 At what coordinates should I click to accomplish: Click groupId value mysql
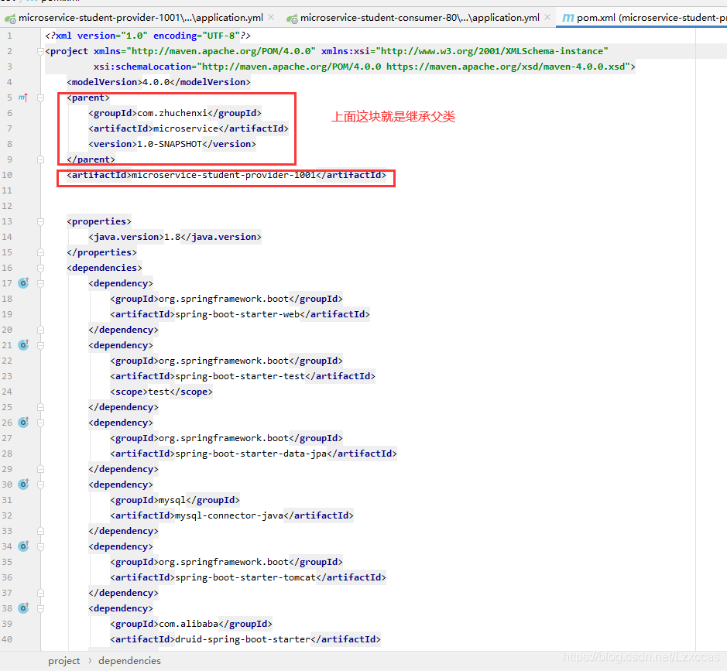pyautogui.click(x=172, y=500)
